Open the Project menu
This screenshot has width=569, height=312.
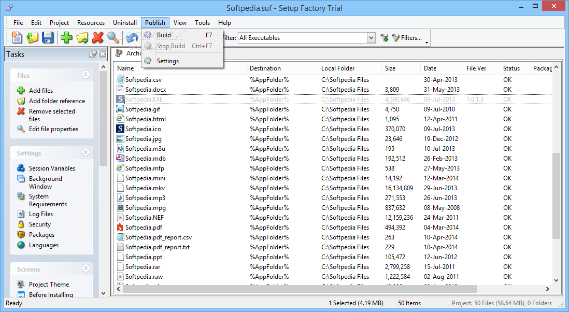pyautogui.click(x=59, y=22)
